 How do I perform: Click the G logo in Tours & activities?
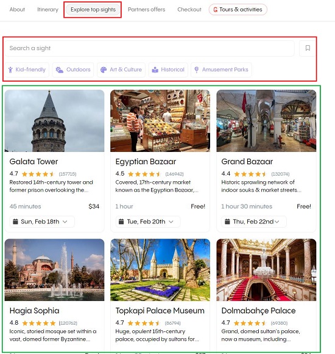(x=216, y=10)
